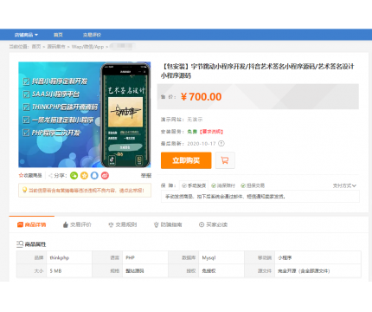
Task: Click the 举报 report link under image
Action: pyautogui.click(x=146, y=175)
